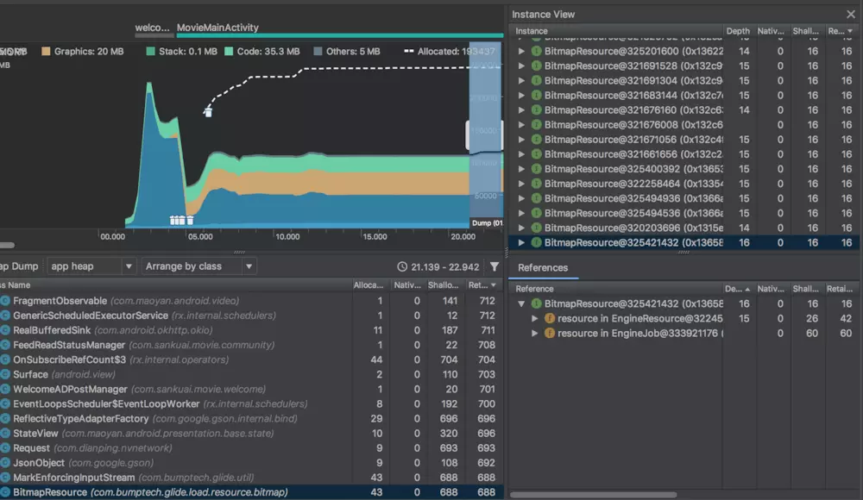Click the filter funnel icon in heap toolbar
863x500 pixels.
click(x=494, y=266)
